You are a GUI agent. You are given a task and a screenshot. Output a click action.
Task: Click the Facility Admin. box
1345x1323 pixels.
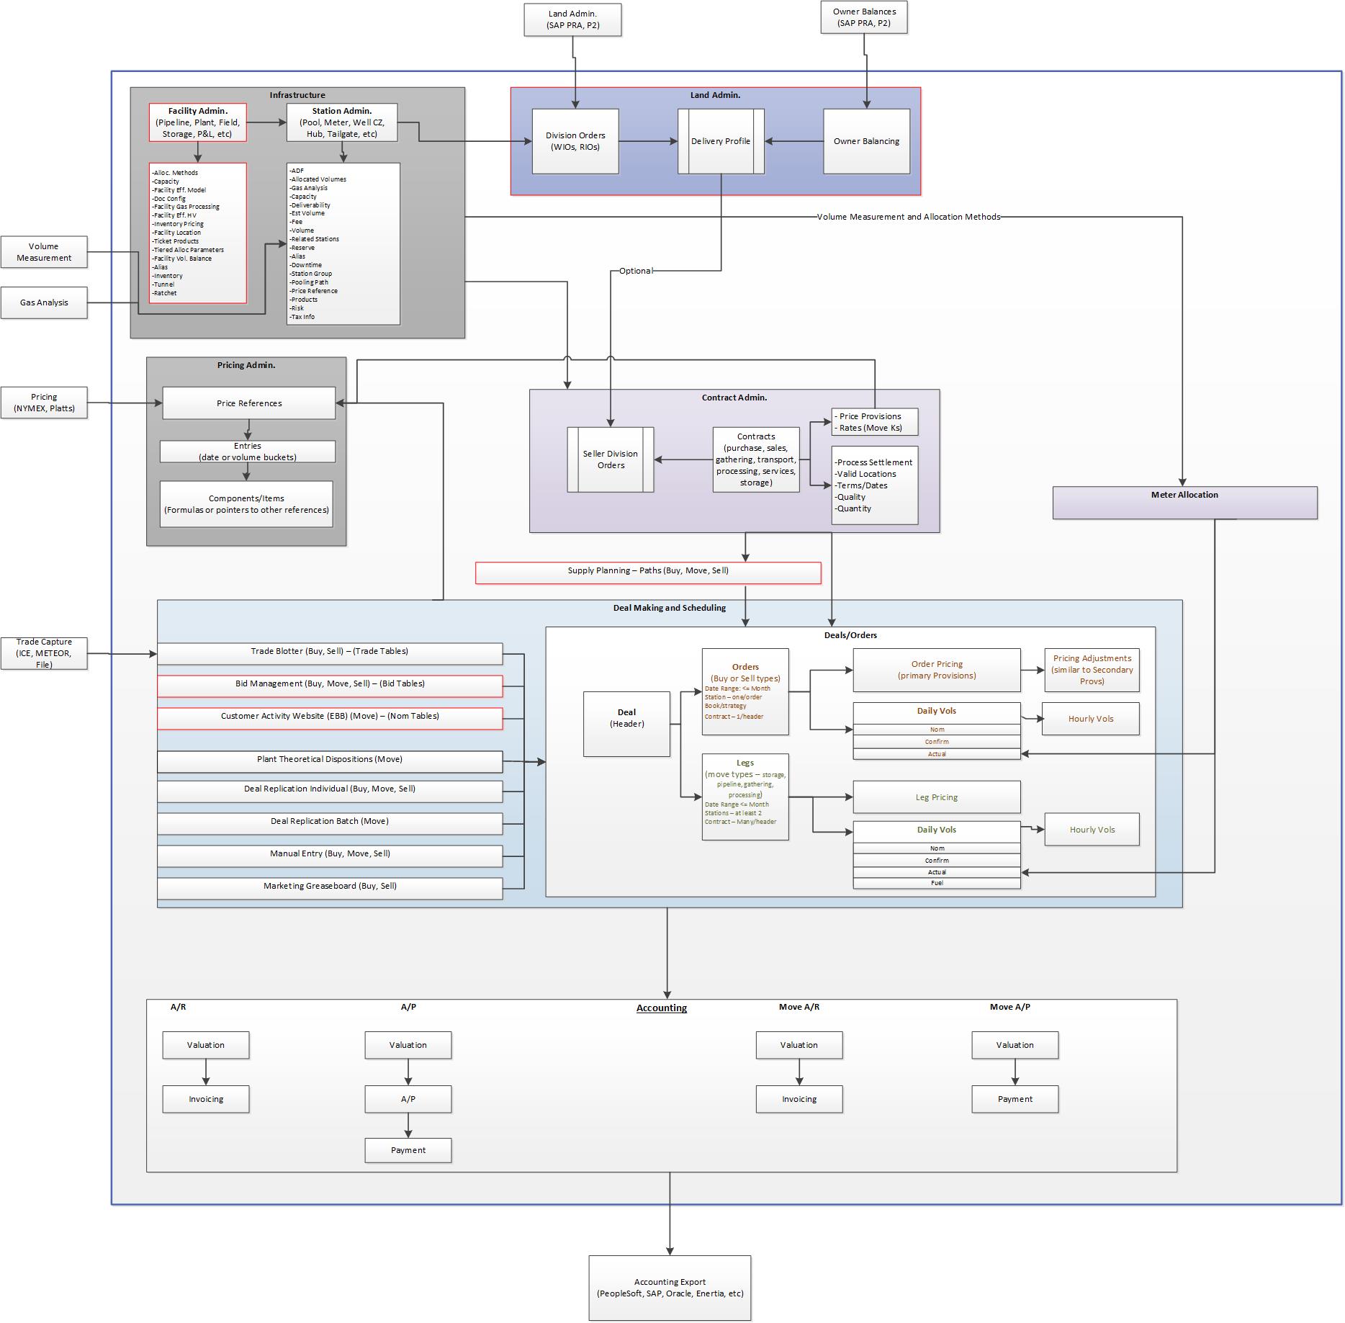tap(197, 122)
